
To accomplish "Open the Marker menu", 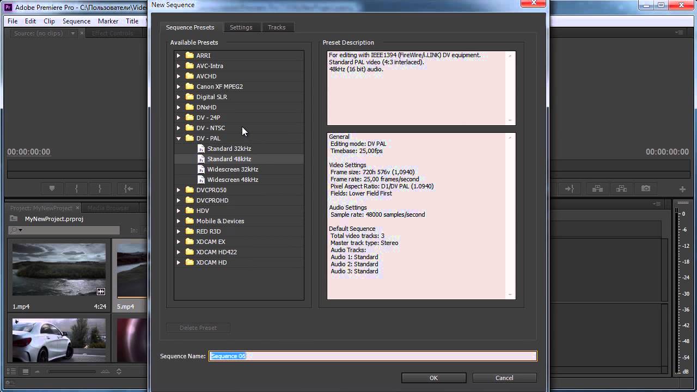I will pyautogui.click(x=108, y=21).
